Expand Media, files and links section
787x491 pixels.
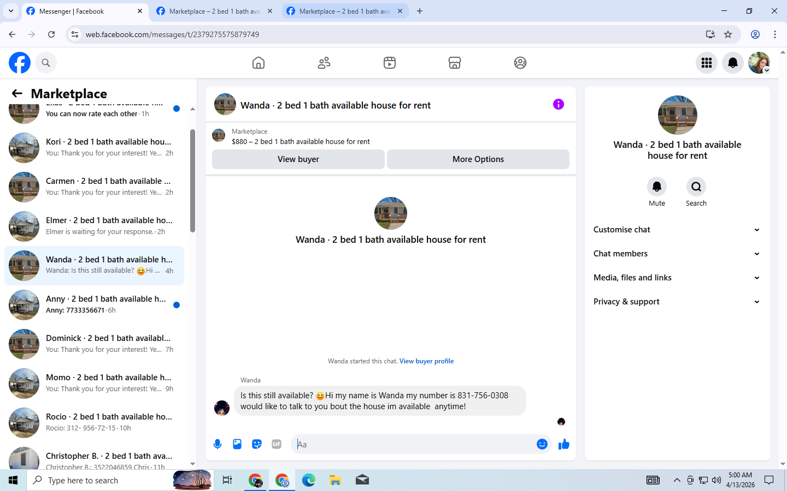tap(677, 278)
